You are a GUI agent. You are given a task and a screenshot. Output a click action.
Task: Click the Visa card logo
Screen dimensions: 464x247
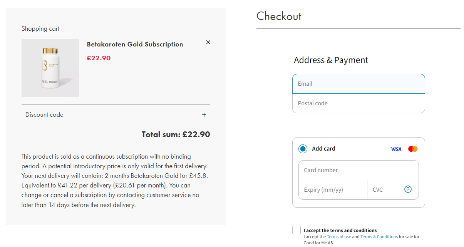point(396,149)
